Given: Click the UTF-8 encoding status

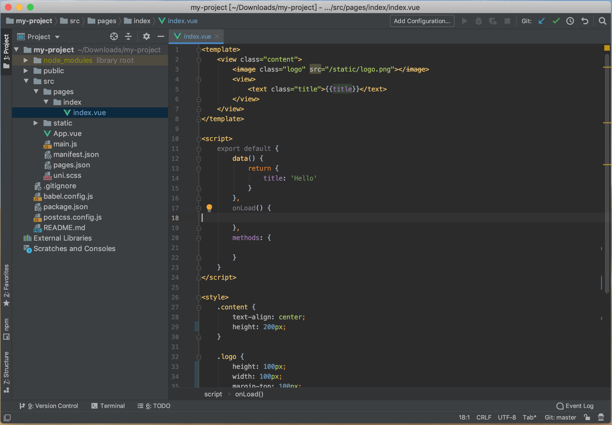Looking at the screenshot, I should click(507, 417).
